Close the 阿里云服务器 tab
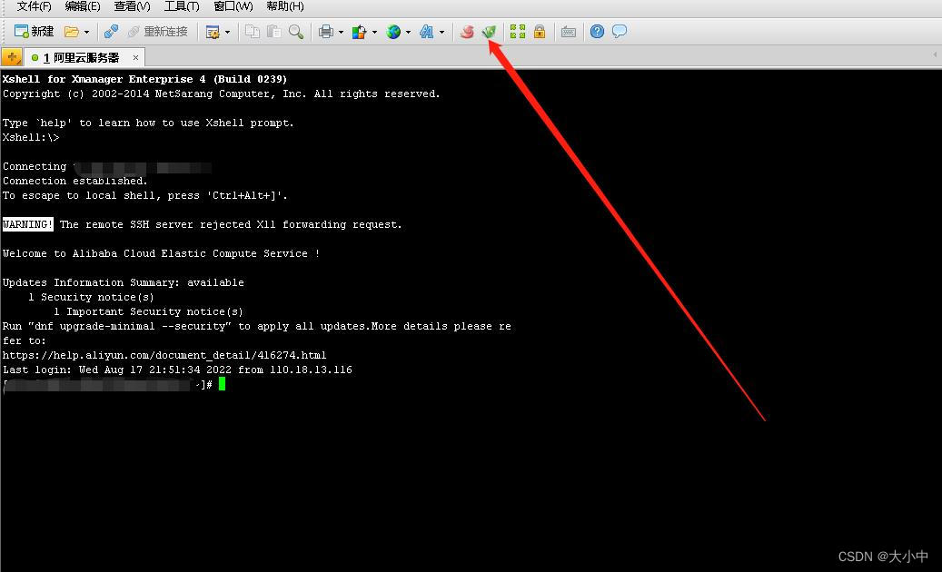 coord(135,57)
